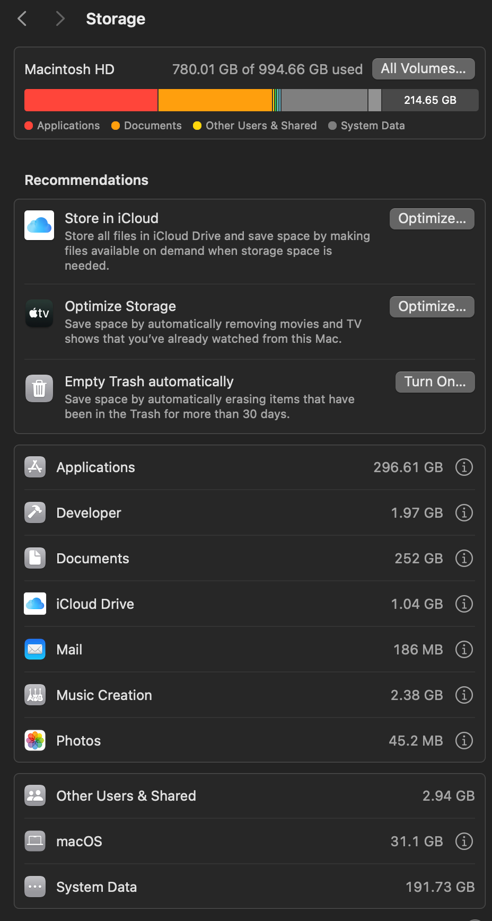
Task: Turn on Empty Trash automatically
Action: 435,382
